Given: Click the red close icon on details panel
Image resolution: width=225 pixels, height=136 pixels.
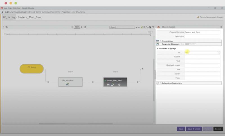Looking at the screenshot, I should (x=158, y=27).
